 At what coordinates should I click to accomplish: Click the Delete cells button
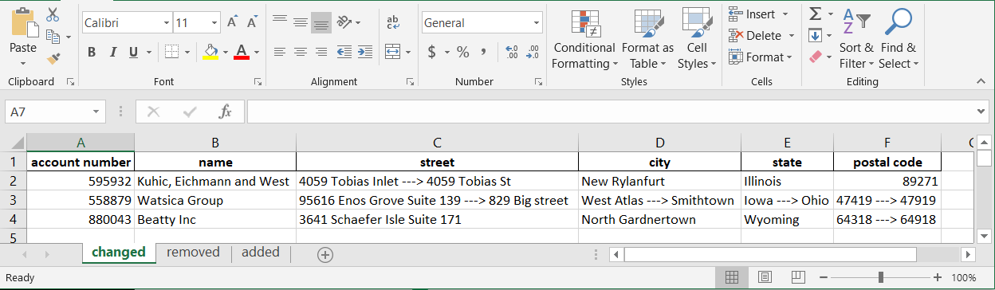point(761,35)
